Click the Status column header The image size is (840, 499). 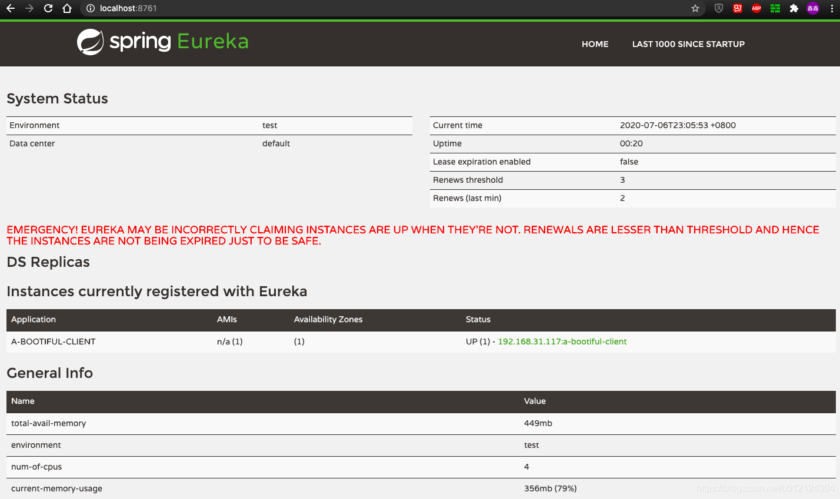pos(478,319)
